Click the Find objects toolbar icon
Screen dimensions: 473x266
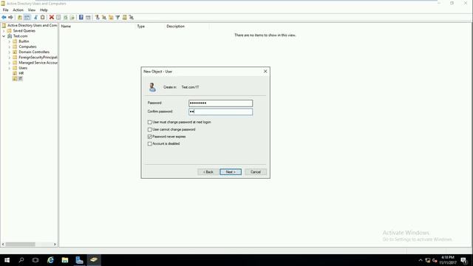[125, 18]
